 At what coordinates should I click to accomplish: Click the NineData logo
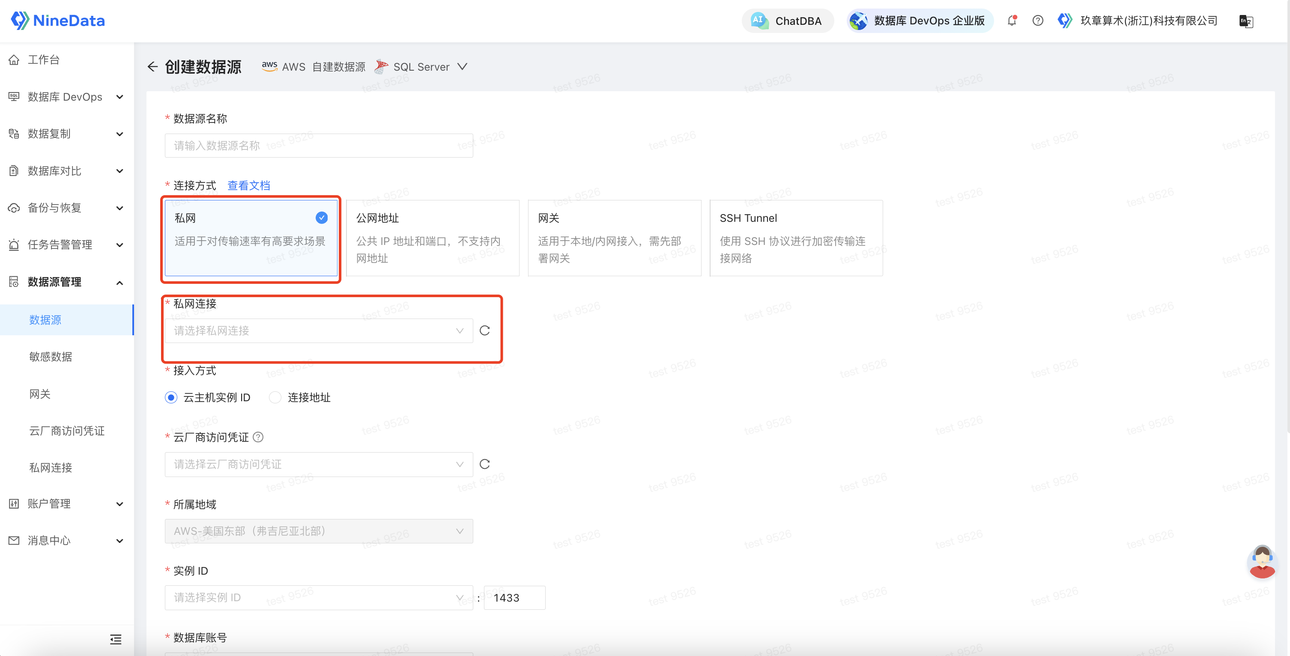(57, 21)
